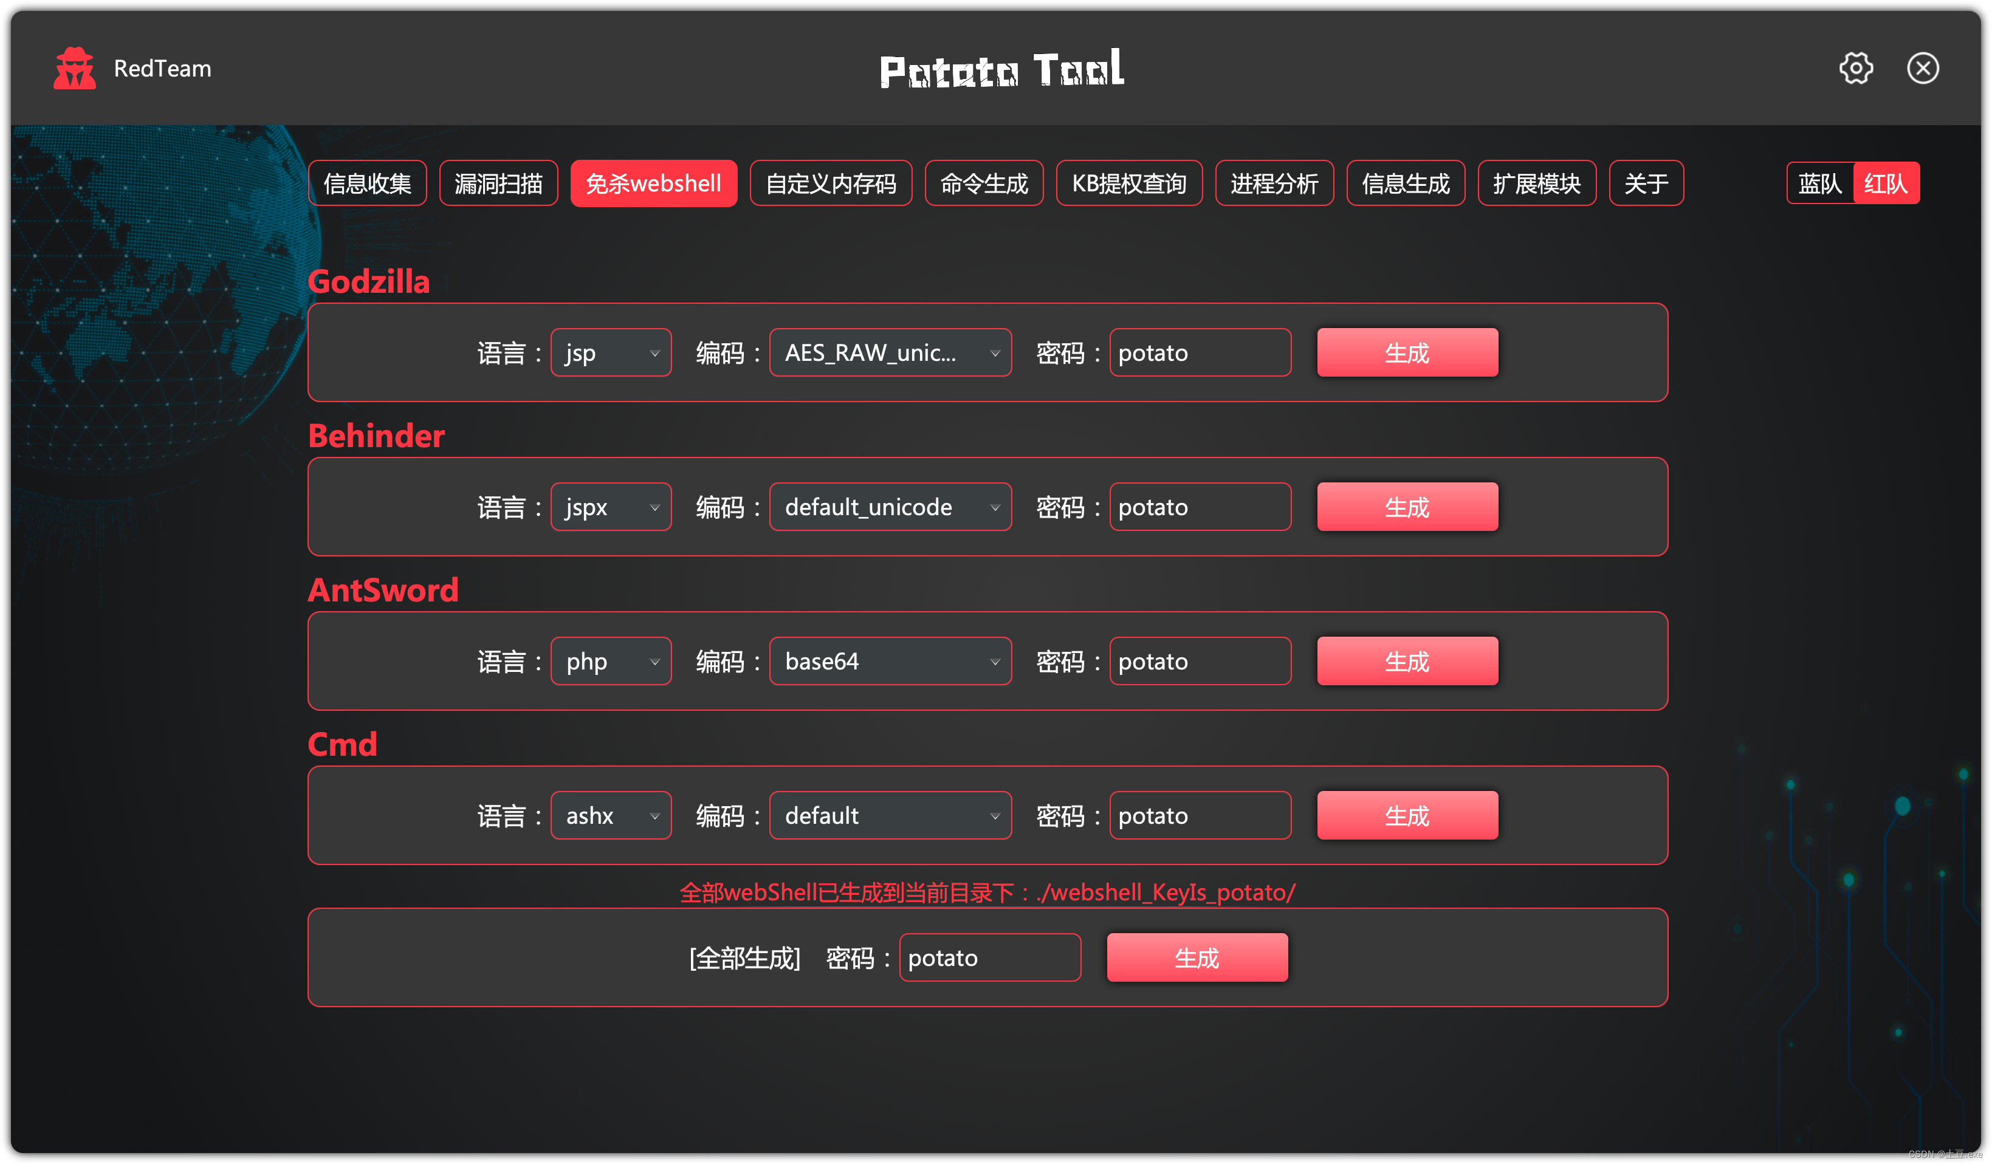This screenshot has width=1992, height=1164.
Task: Open settings via the gear icon
Action: [x=1855, y=68]
